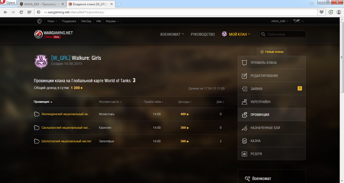Image resolution: width=344 pixels, height=183 pixels.
Task: Click the page vertical scrollbar
Action: [342, 58]
